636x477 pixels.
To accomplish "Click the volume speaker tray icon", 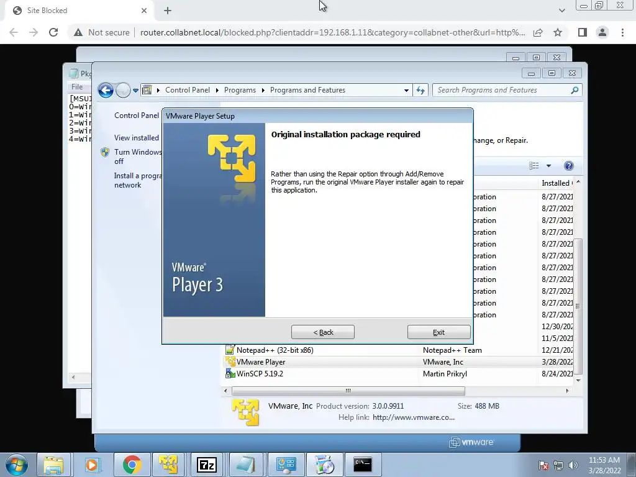I will click(x=573, y=465).
